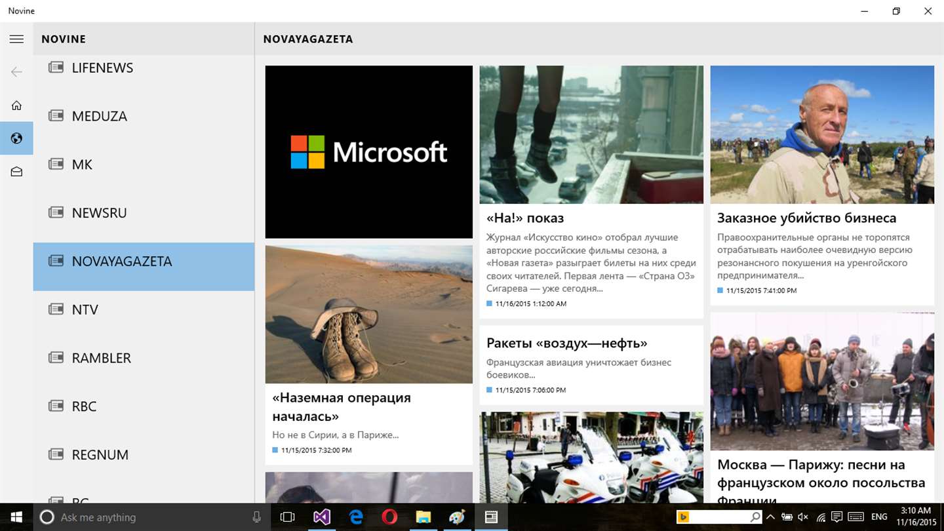Click the newspaper icon beside REGNUM
Image resolution: width=944 pixels, height=531 pixels.
(56, 454)
